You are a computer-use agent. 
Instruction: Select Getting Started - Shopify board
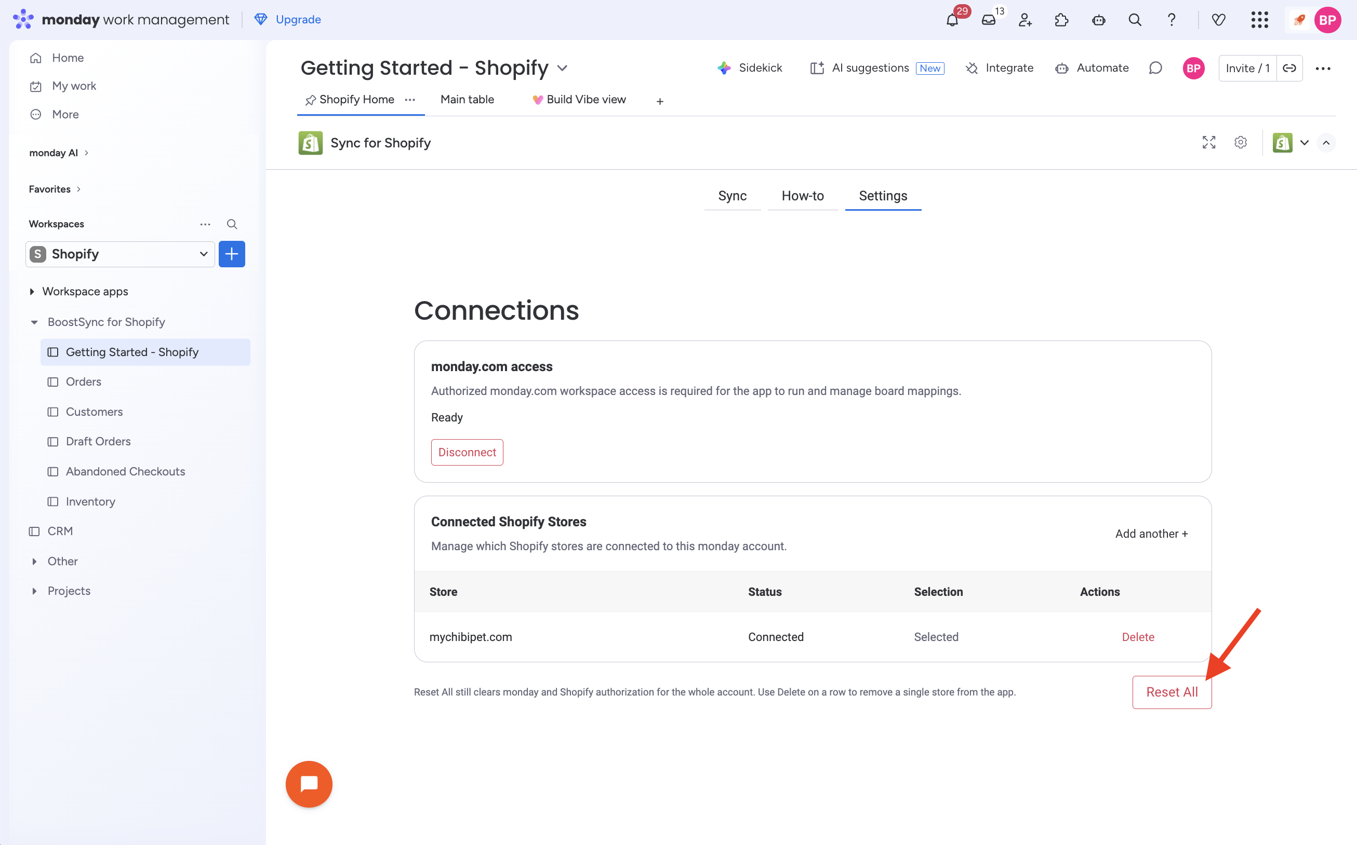[145, 352]
